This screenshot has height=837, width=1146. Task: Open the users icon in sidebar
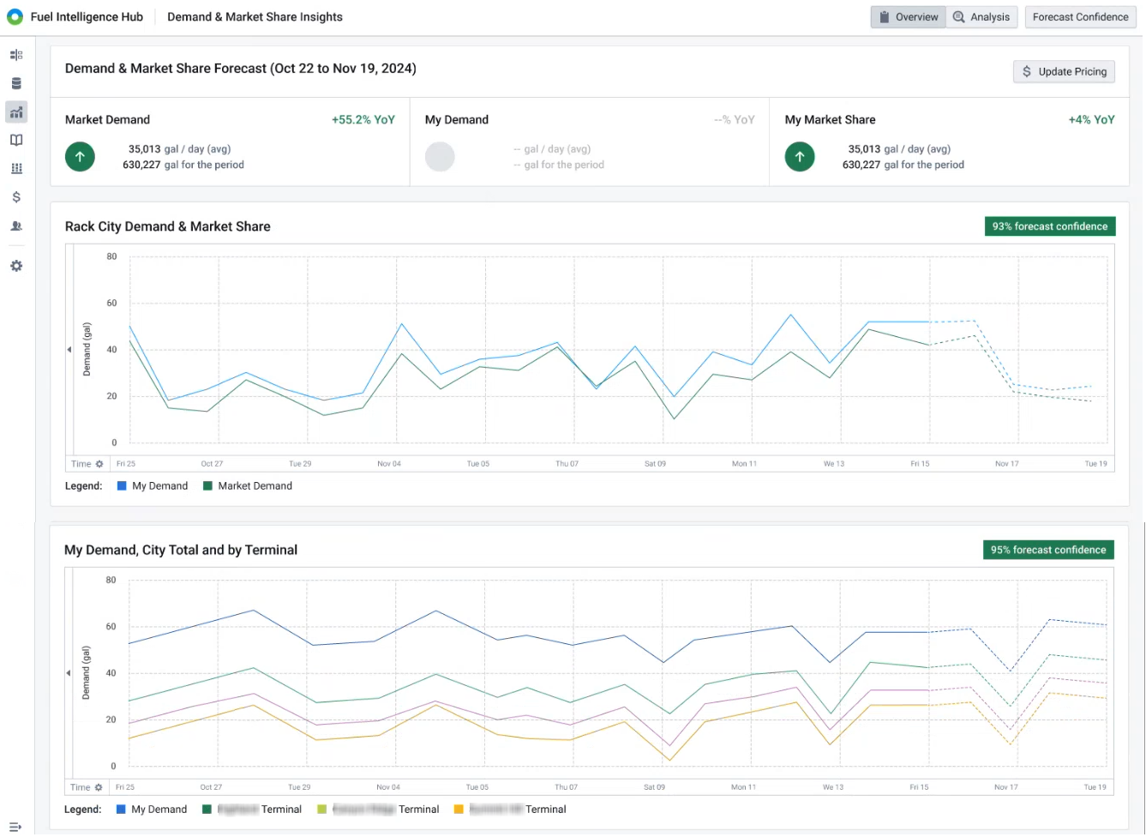click(16, 226)
